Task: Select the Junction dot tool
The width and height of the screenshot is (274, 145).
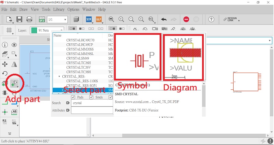Action: [5, 112]
